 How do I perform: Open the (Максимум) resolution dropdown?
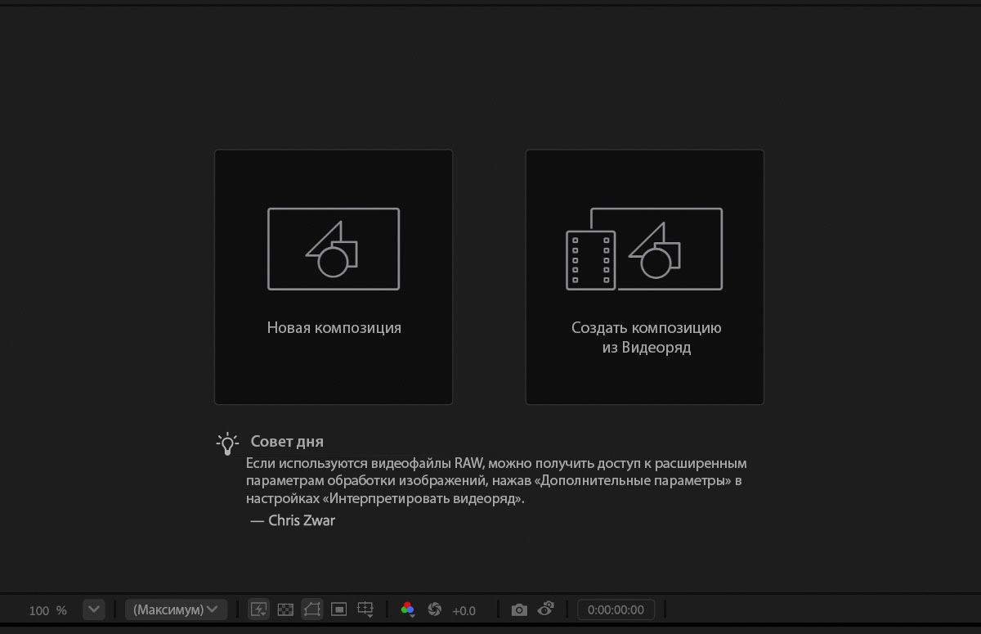(176, 609)
